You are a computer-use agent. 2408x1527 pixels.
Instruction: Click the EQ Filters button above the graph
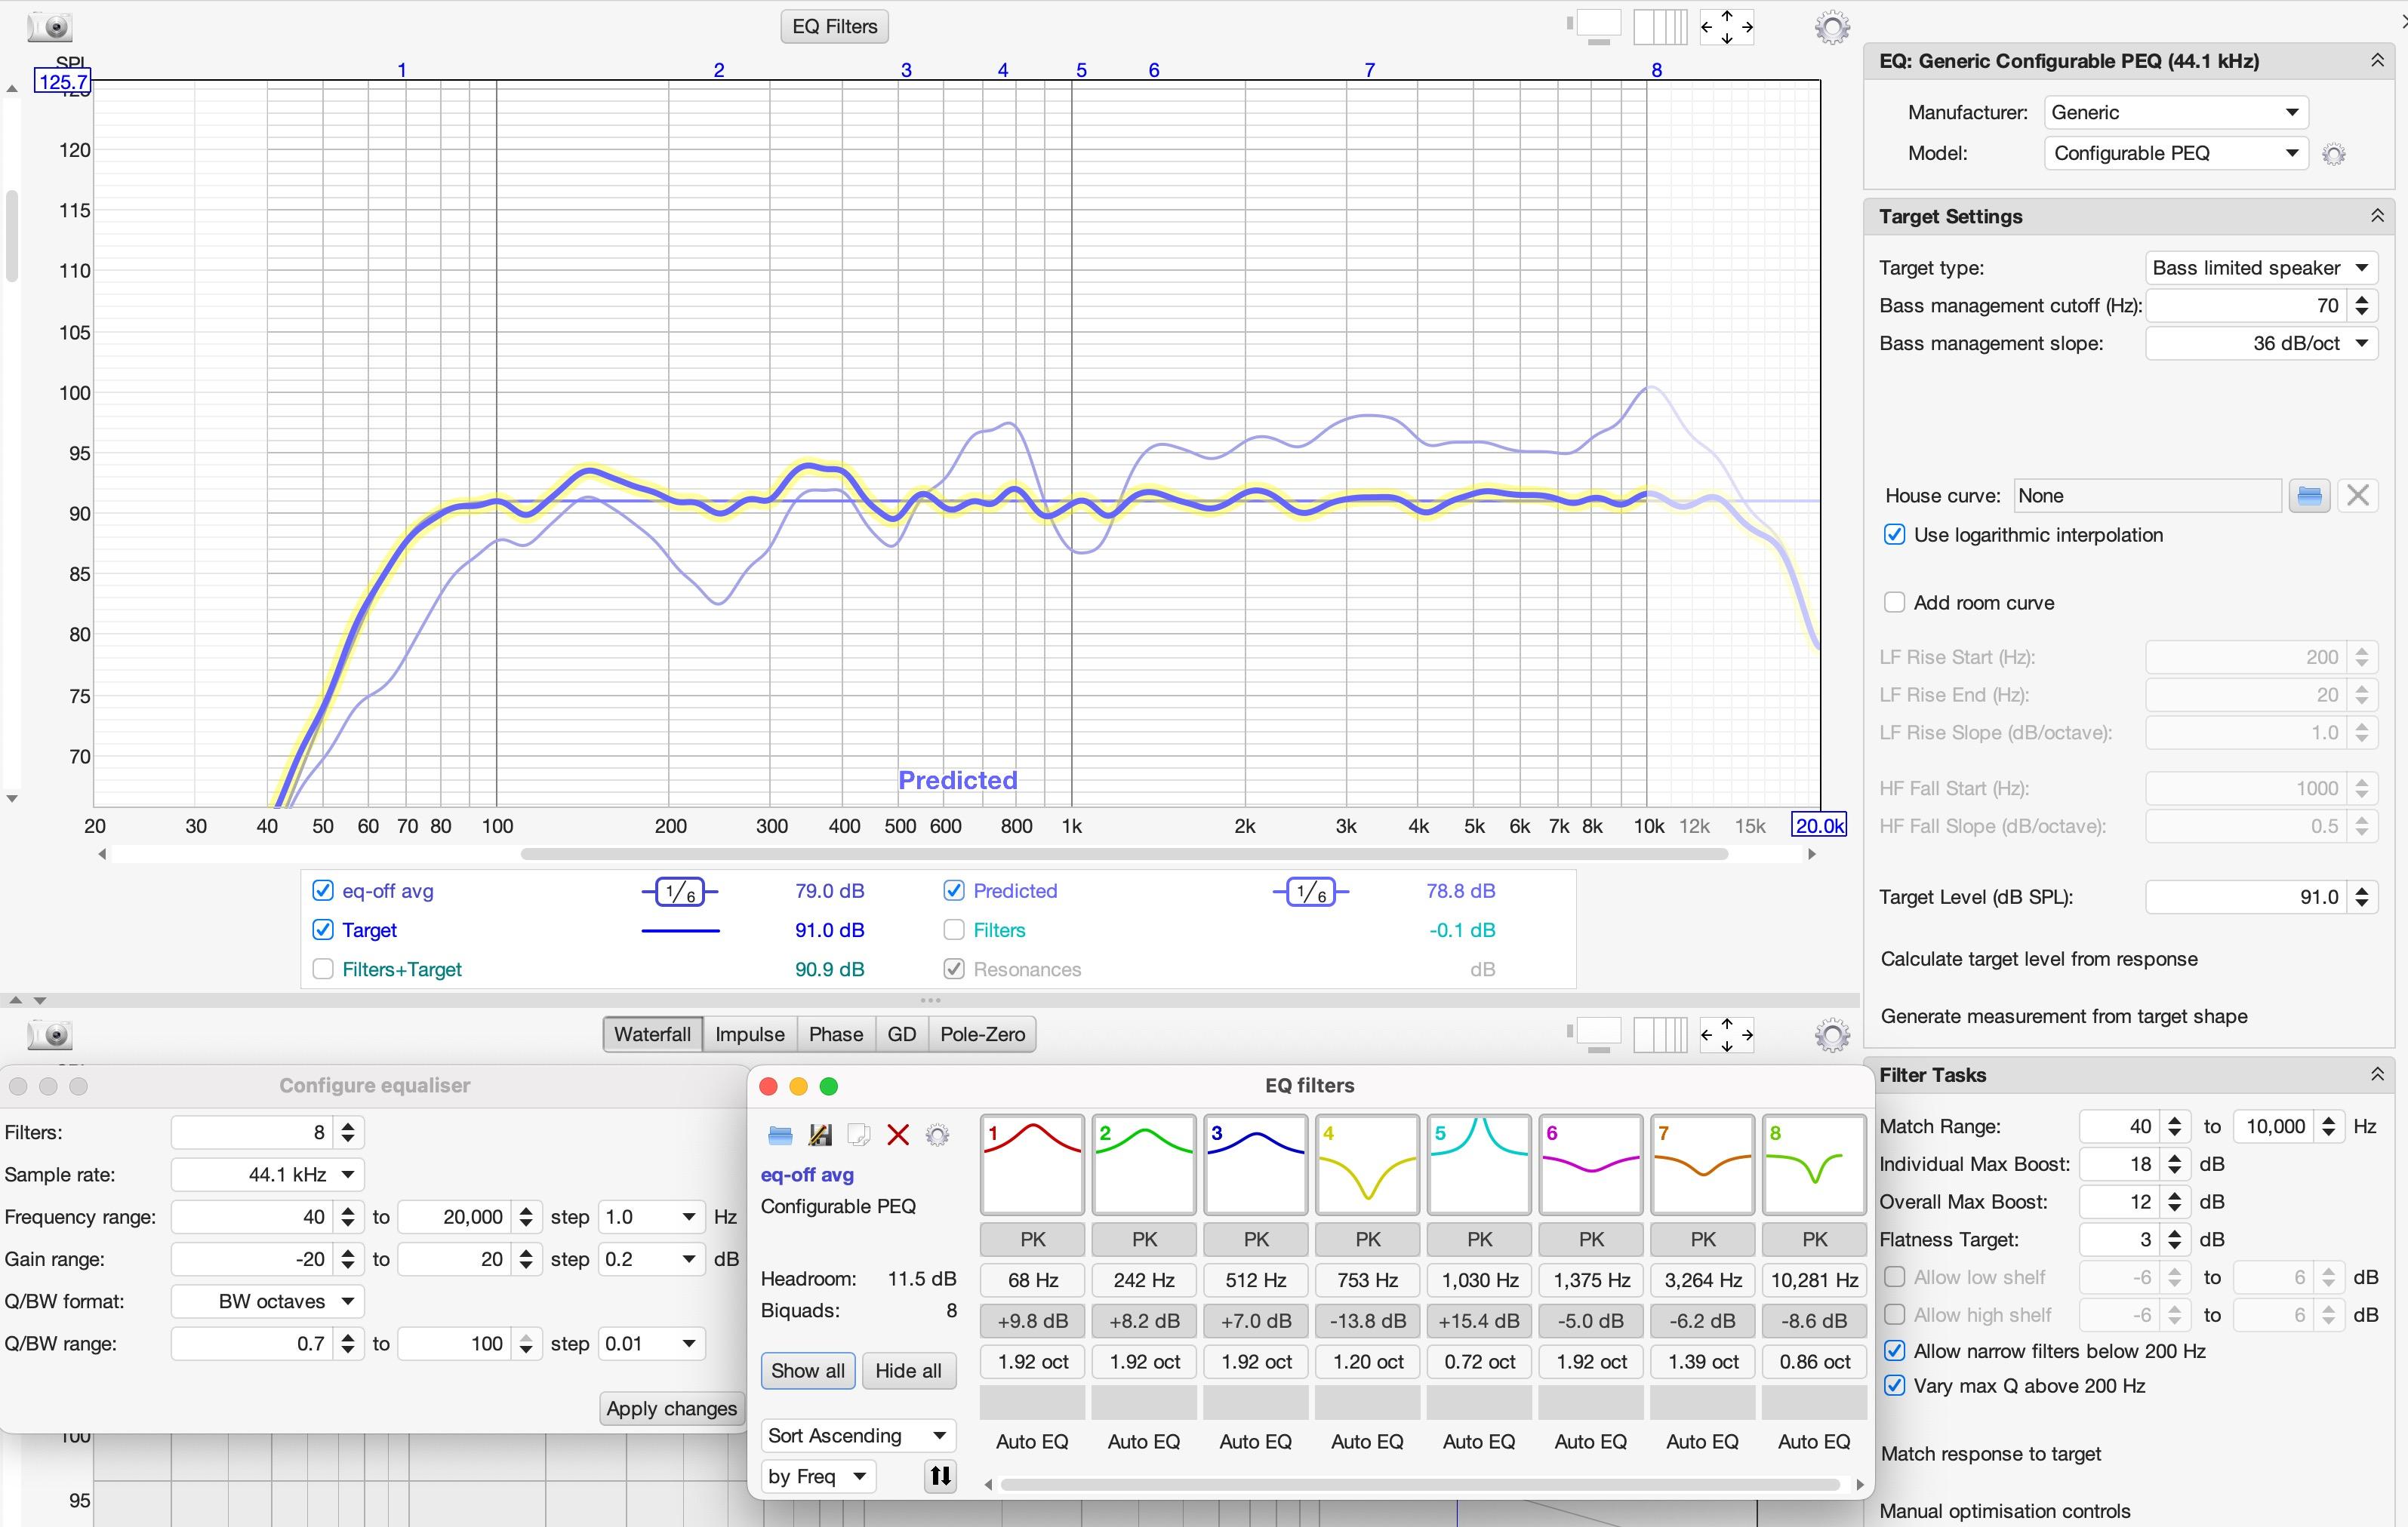click(834, 27)
